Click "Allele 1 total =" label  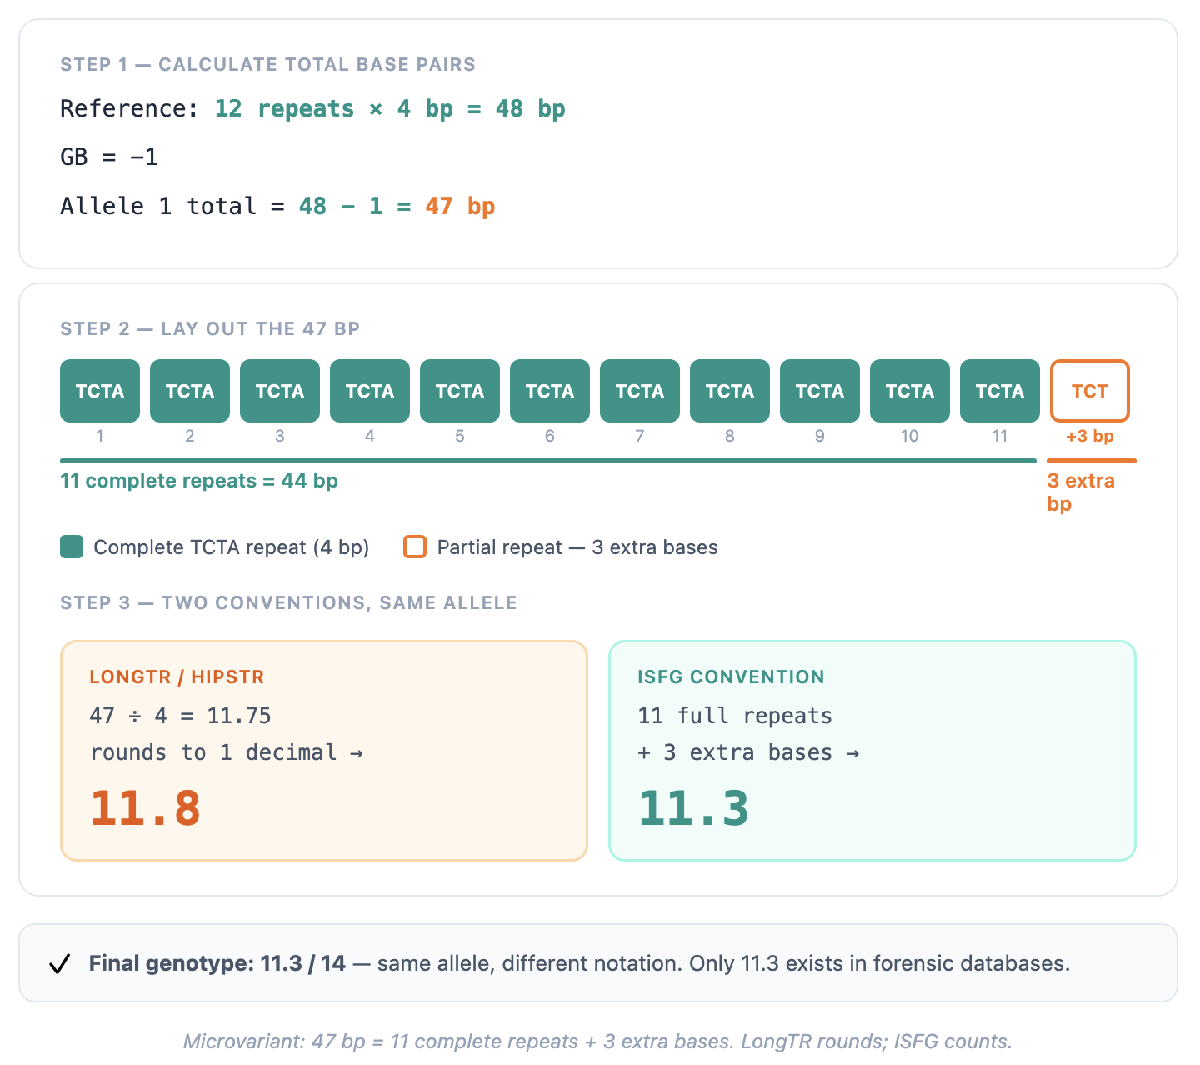(x=172, y=206)
